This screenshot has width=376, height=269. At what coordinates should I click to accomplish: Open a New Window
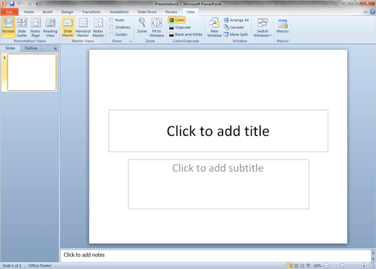click(214, 27)
